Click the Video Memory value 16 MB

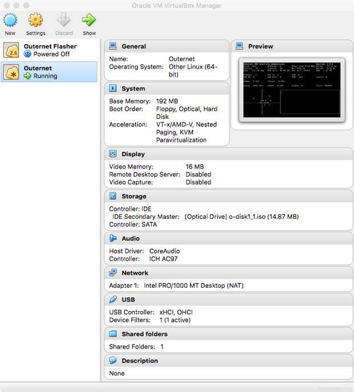tap(195, 167)
